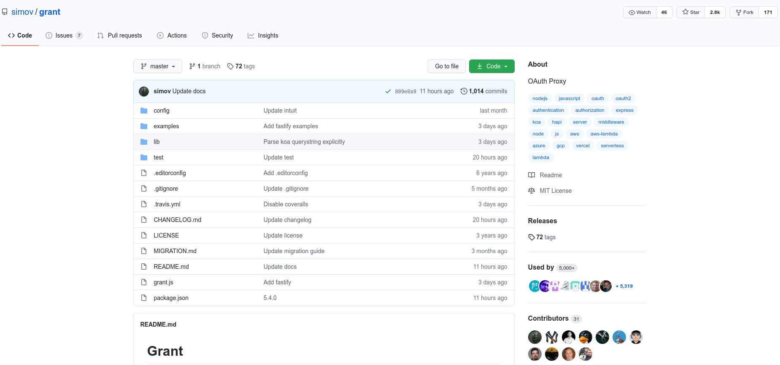Image resolution: width=780 pixels, height=365 pixels.
Task: Click the serverless topic tag
Action: click(612, 146)
